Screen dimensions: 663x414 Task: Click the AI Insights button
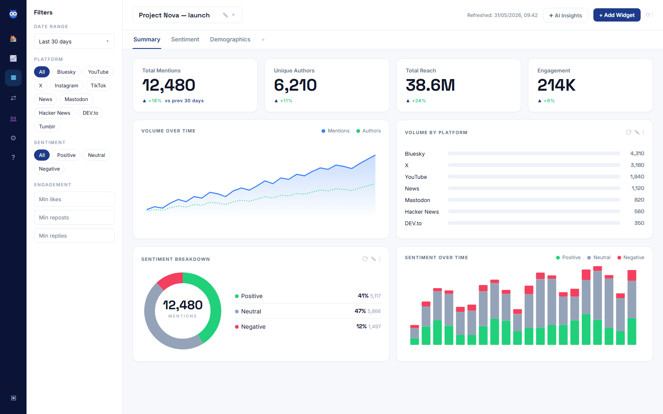[566, 15]
